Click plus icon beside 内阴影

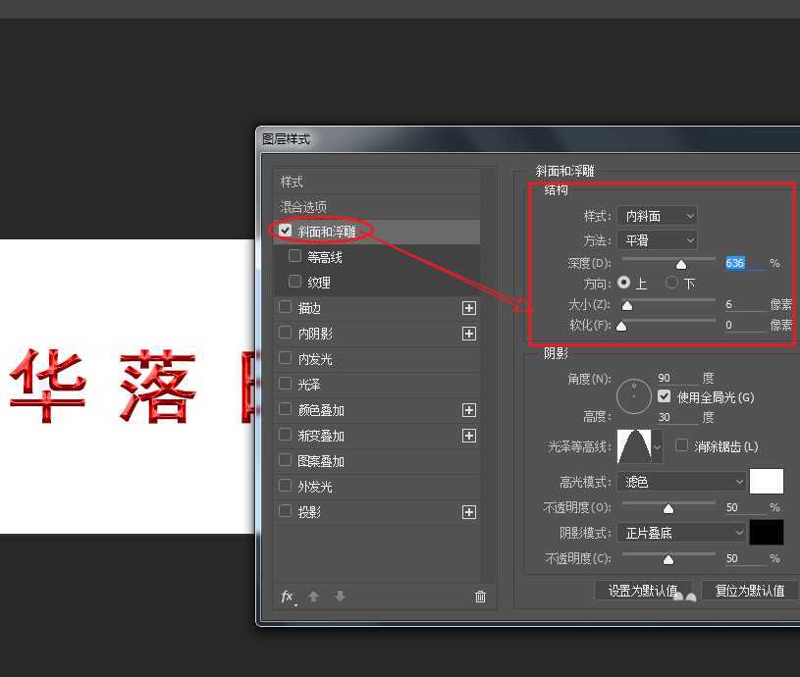coord(469,334)
